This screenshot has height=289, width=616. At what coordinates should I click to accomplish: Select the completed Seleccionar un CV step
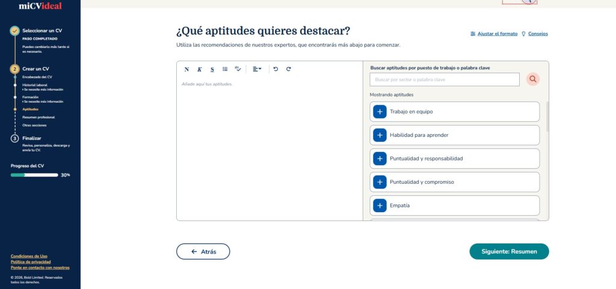(x=42, y=31)
